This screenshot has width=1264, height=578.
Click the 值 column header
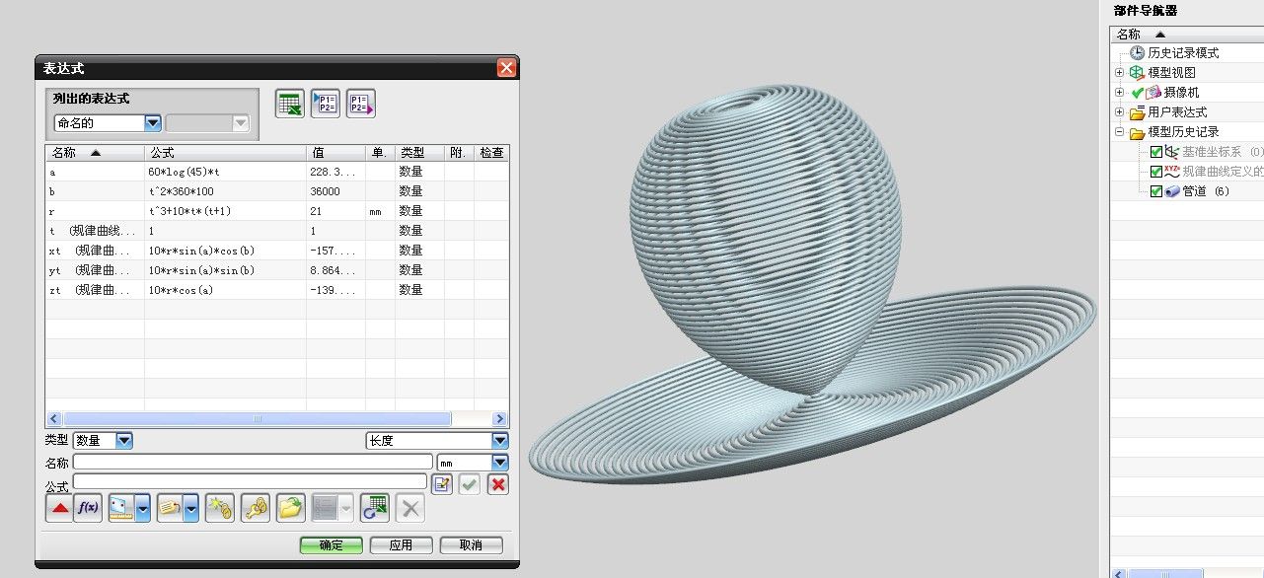tap(335, 153)
